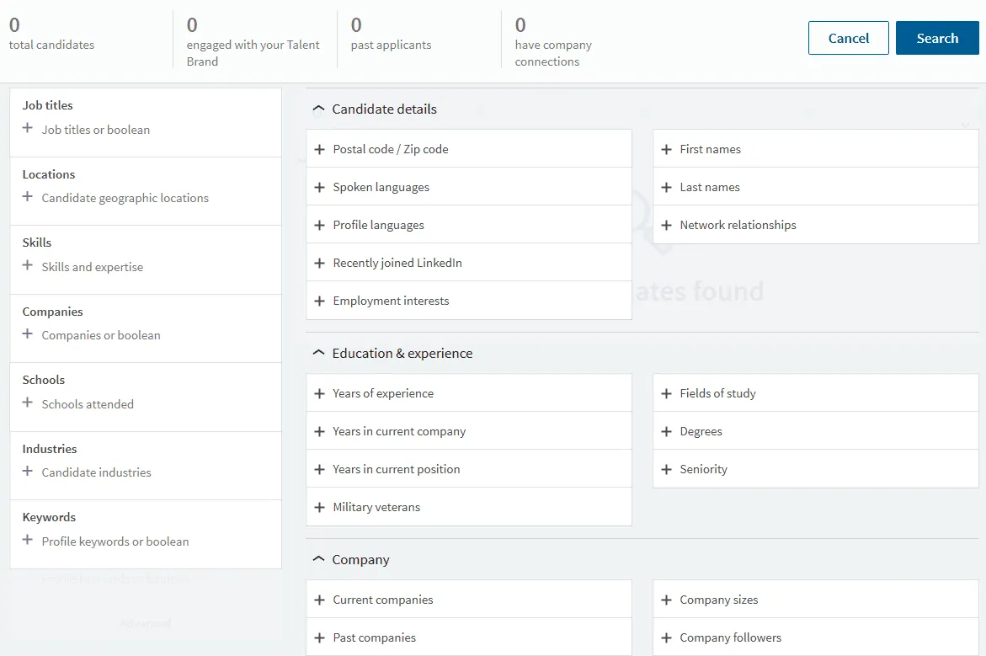
Task: Click plus icon beside Skills and expertise
Action: click(28, 266)
